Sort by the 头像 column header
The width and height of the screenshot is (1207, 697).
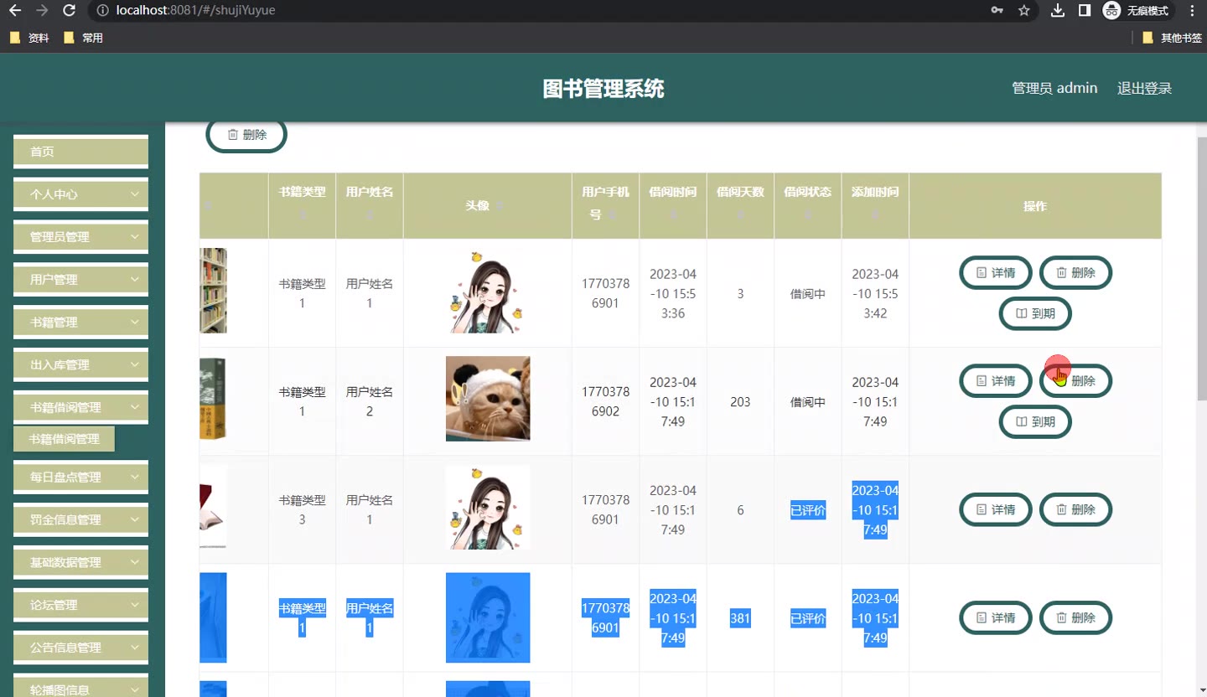(488, 205)
